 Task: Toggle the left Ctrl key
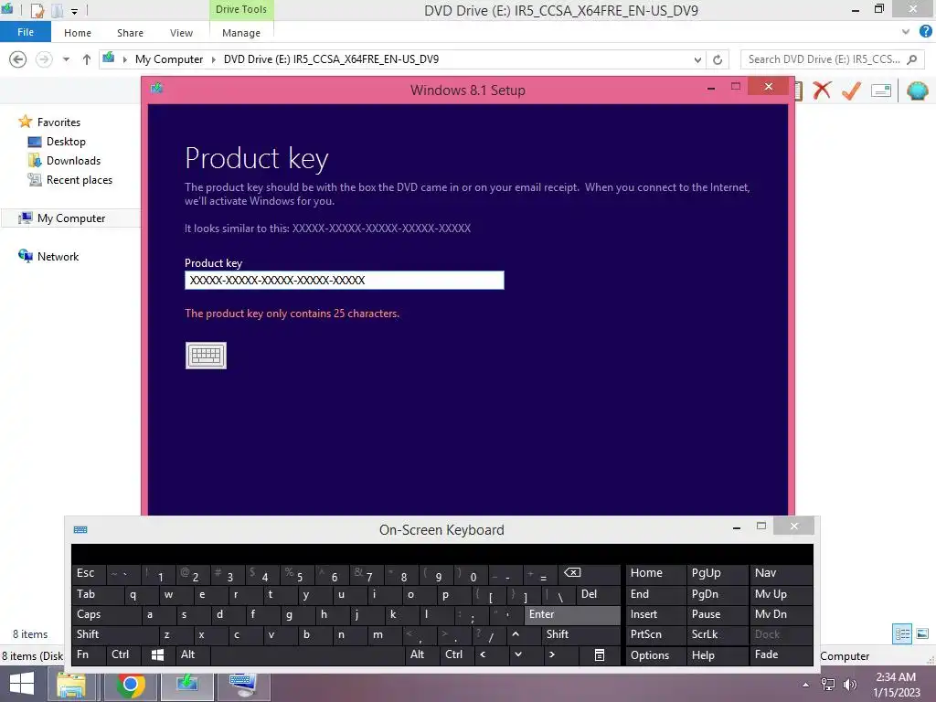coord(123,654)
